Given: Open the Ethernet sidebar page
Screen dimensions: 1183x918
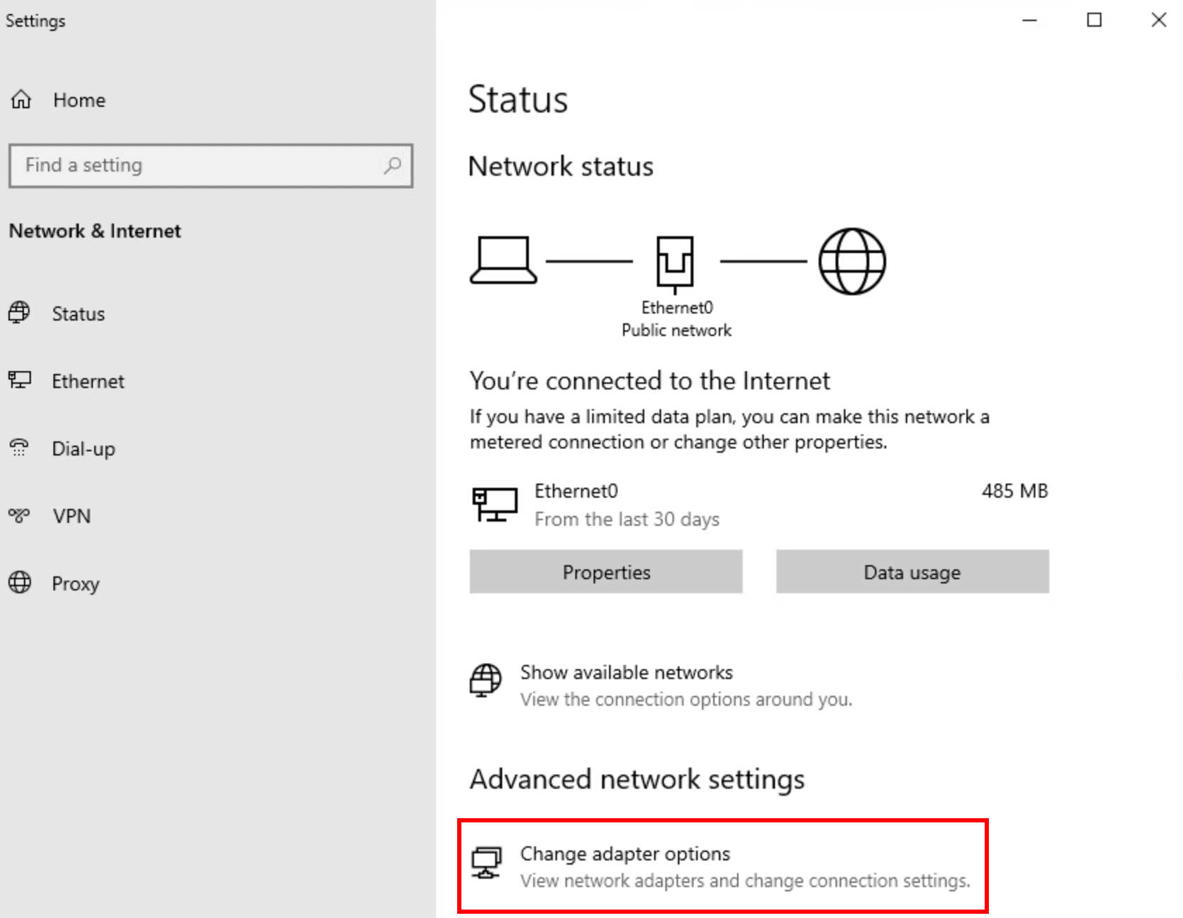Looking at the screenshot, I should coord(88,381).
